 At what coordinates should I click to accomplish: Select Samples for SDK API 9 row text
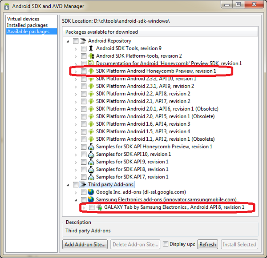click(x=132, y=162)
